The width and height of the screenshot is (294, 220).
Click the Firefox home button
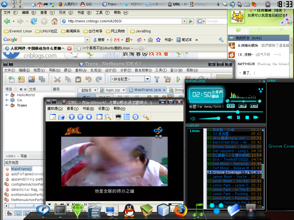(54, 21)
